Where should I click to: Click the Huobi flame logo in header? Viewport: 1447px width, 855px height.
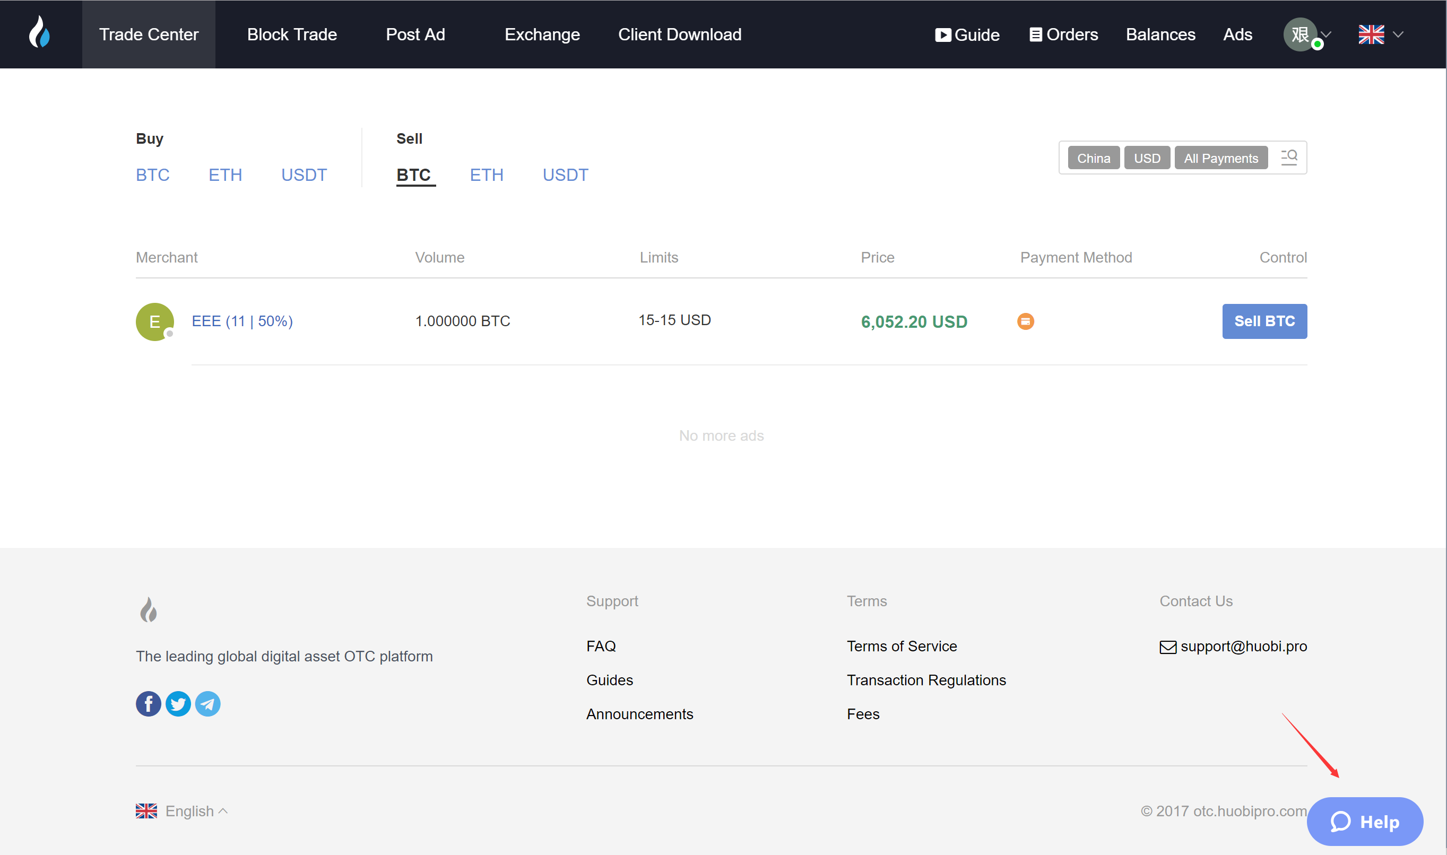(x=40, y=32)
